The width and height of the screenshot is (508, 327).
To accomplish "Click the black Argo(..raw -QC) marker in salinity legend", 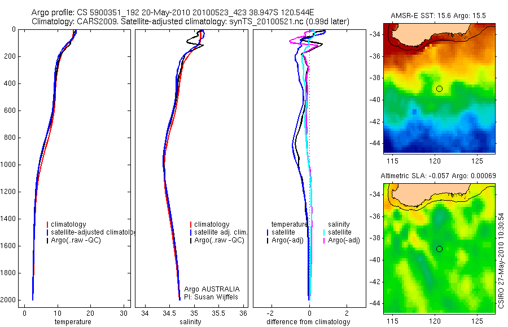I will [191, 240].
